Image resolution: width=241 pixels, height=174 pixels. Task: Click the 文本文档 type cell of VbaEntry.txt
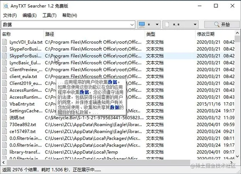pyautogui.click(x=155, y=104)
